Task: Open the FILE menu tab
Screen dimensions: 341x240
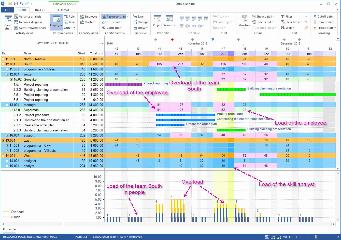Action: coord(8,10)
